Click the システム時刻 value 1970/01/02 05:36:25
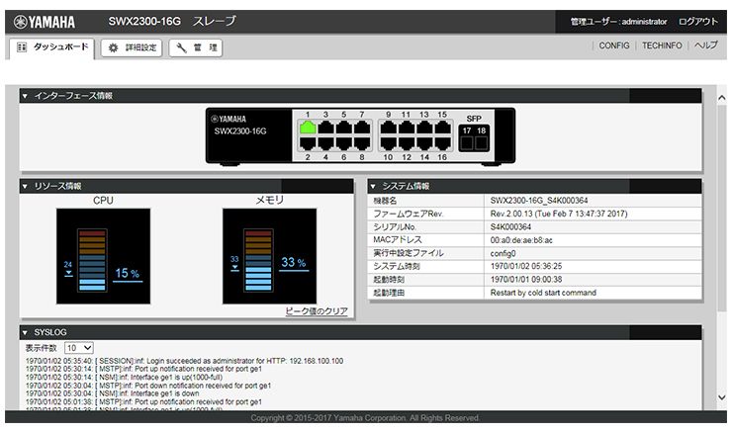 pos(526,267)
